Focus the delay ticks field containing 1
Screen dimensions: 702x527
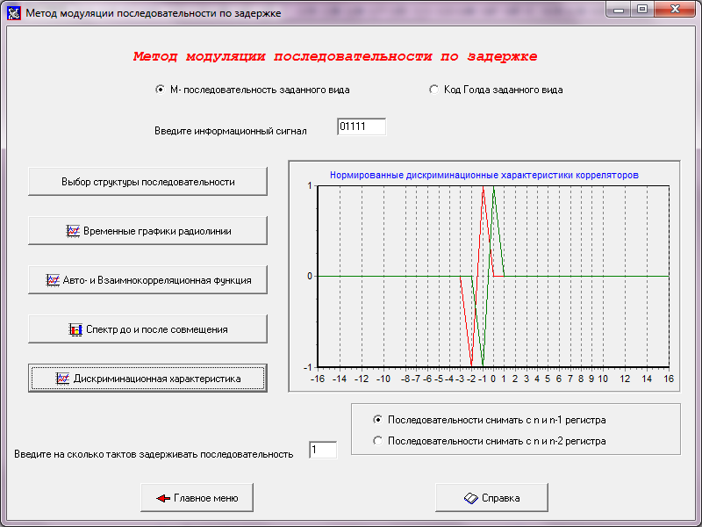pyautogui.click(x=323, y=450)
